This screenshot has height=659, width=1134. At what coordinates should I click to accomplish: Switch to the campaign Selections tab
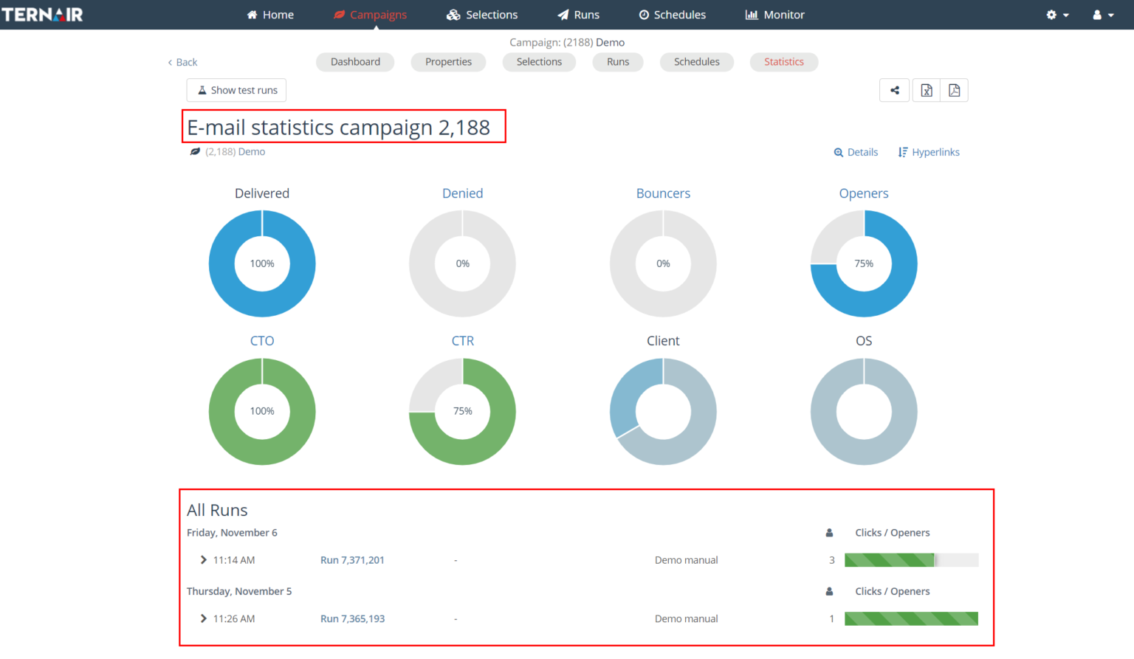539,62
